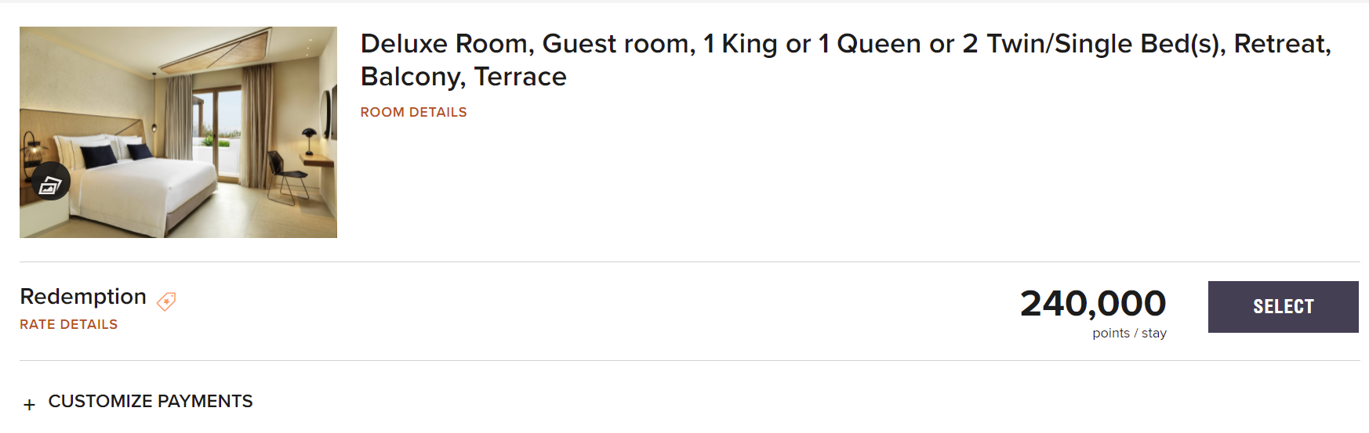Viewport: 1369px width, 433px height.
Task: View RATE DETAILS for Redemption
Action: point(68,324)
